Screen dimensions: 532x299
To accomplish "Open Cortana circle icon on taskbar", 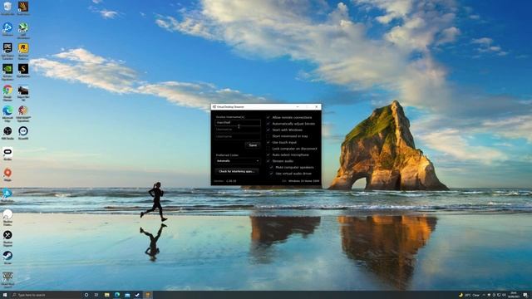I will point(86,295).
